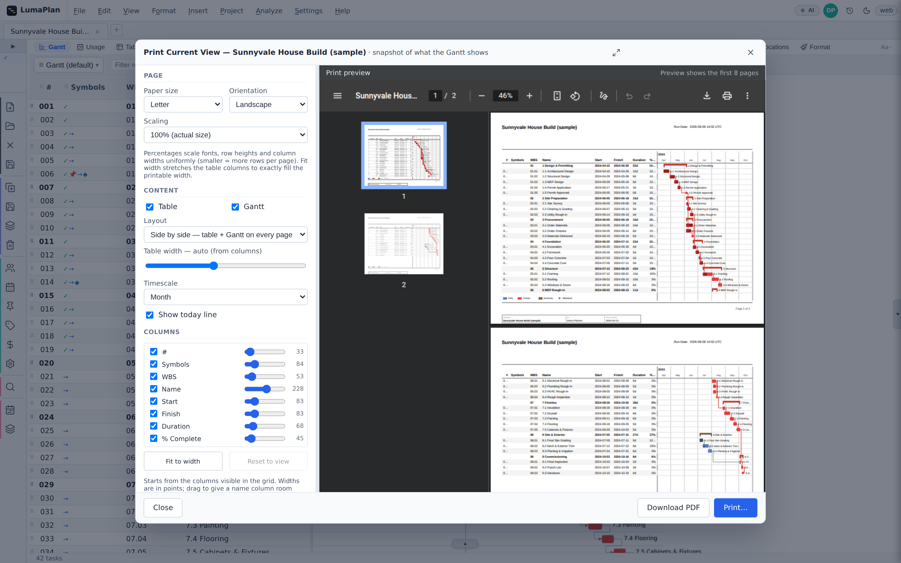Uncheck the Name column checkbox
Image resolution: width=901 pixels, height=563 pixels.
[x=154, y=389]
